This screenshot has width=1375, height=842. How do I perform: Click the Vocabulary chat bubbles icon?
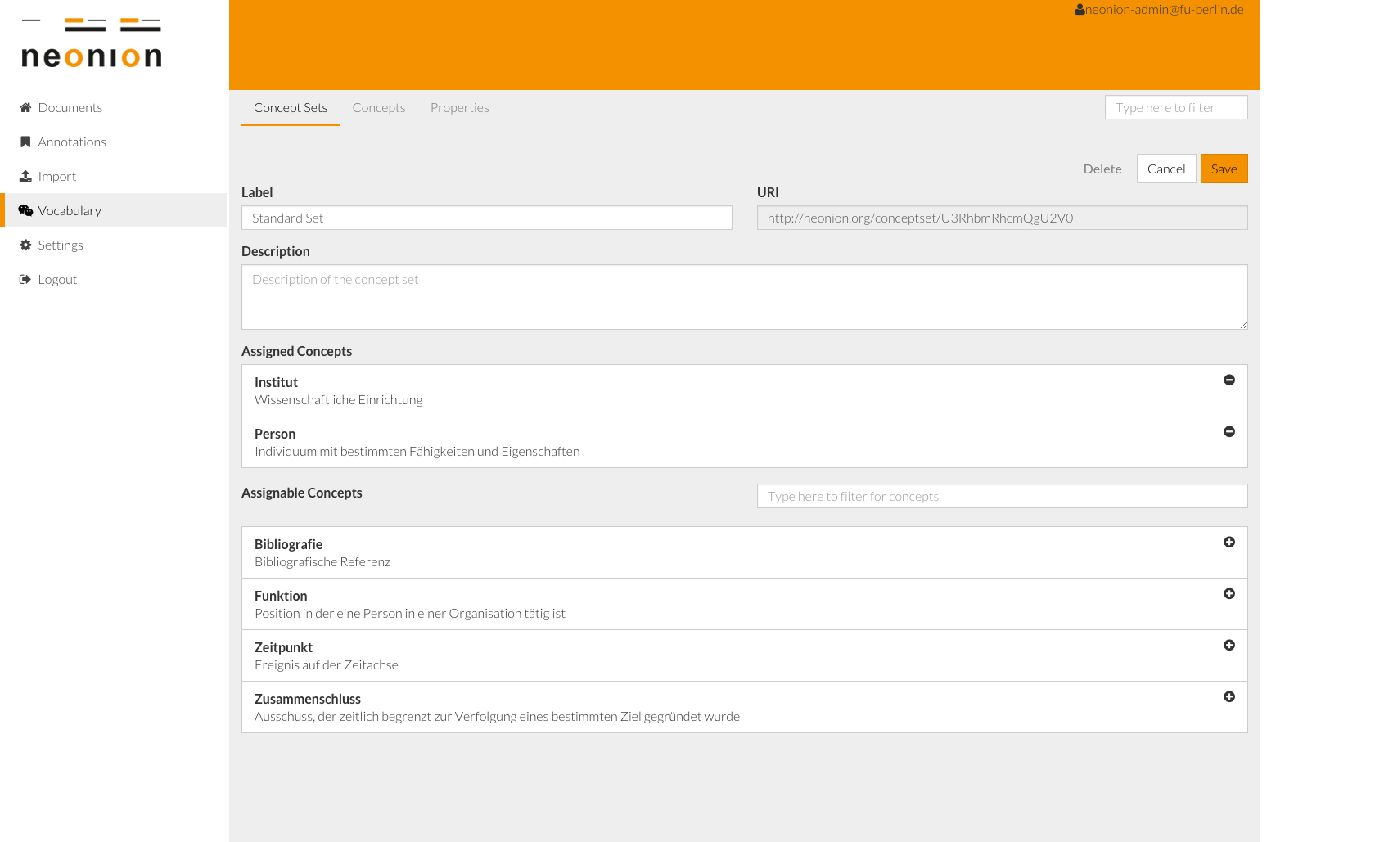click(x=25, y=210)
